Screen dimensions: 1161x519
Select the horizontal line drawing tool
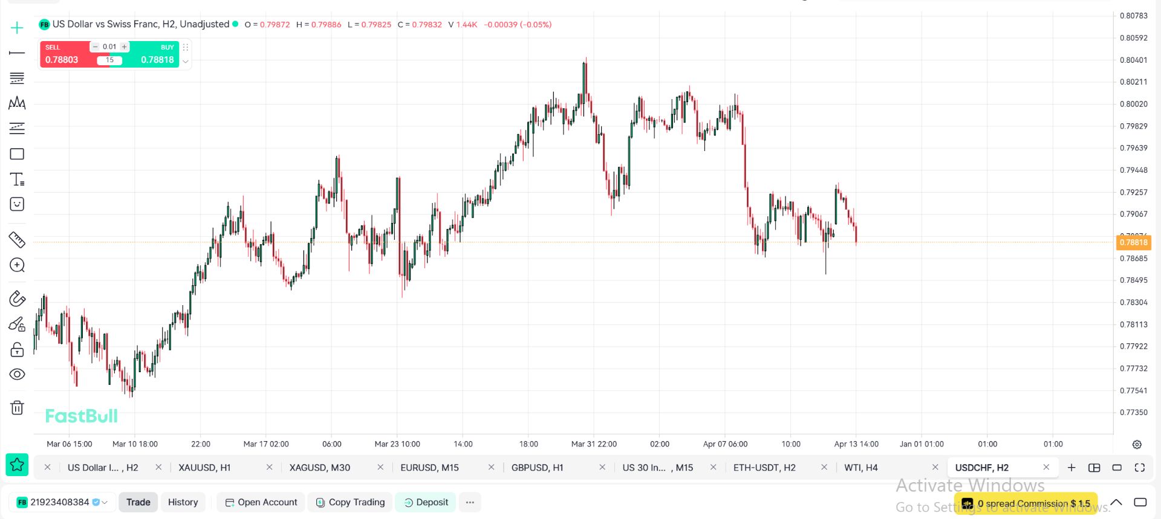coord(17,53)
